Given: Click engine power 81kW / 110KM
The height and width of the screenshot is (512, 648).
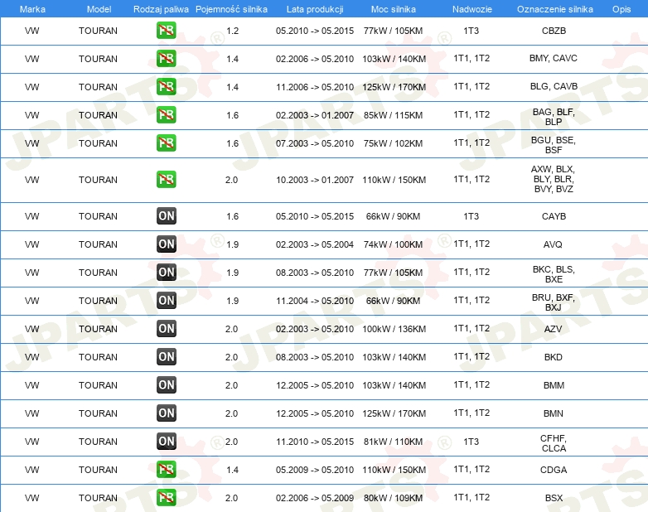Looking at the screenshot, I should (x=393, y=442).
